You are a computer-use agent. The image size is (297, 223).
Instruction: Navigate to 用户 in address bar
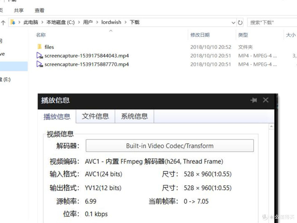[88, 22]
